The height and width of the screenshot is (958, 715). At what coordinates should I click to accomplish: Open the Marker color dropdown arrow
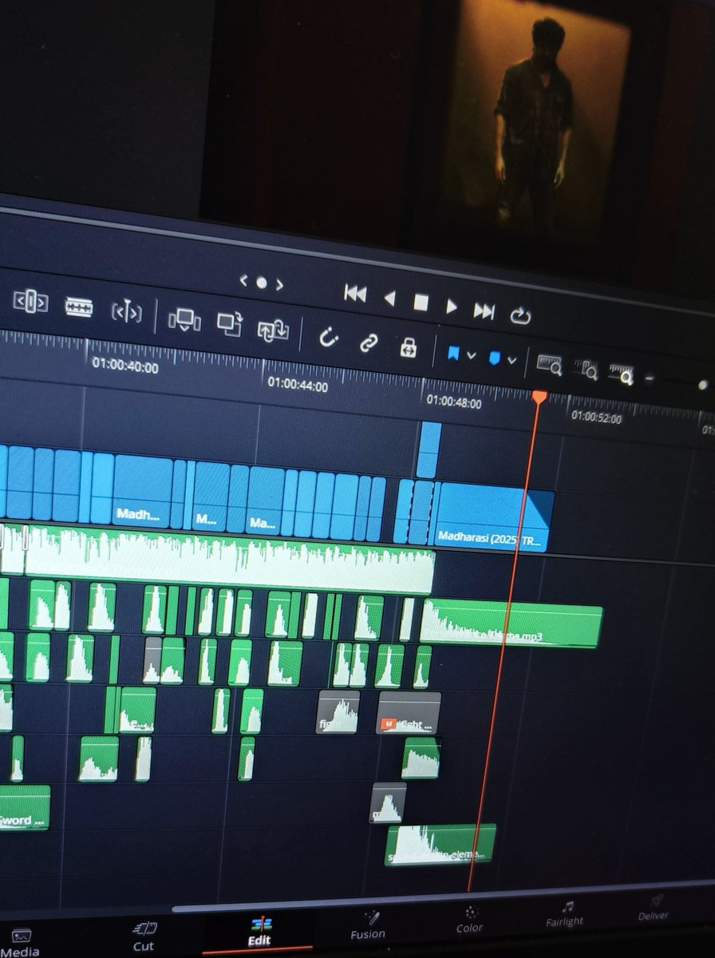[x=512, y=361]
